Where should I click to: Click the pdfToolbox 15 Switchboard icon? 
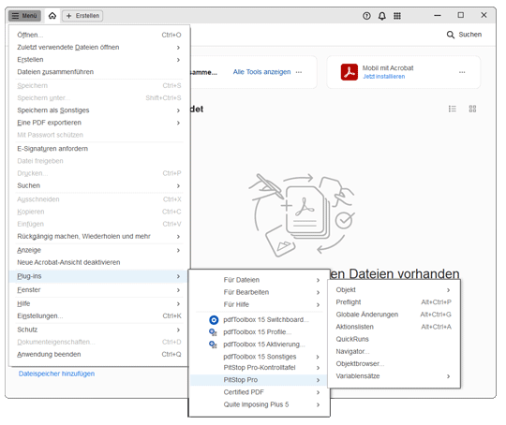pos(214,320)
